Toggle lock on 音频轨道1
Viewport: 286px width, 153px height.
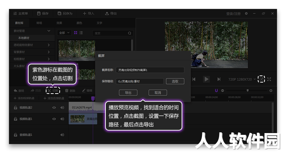pyautogui.click(x=15, y=135)
